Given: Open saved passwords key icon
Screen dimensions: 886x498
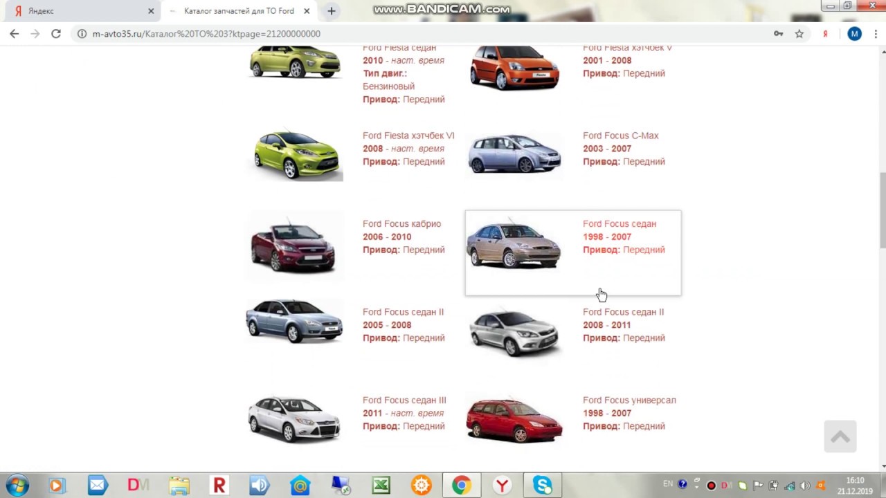Looking at the screenshot, I should pos(779,33).
